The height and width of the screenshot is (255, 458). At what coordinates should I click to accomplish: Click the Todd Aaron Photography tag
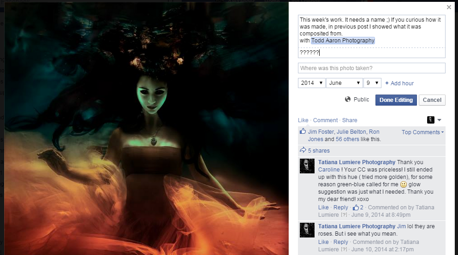coord(343,40)
